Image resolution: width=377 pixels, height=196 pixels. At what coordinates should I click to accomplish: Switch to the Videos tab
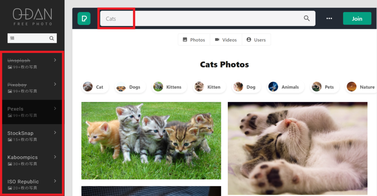[x=226, y=40]
